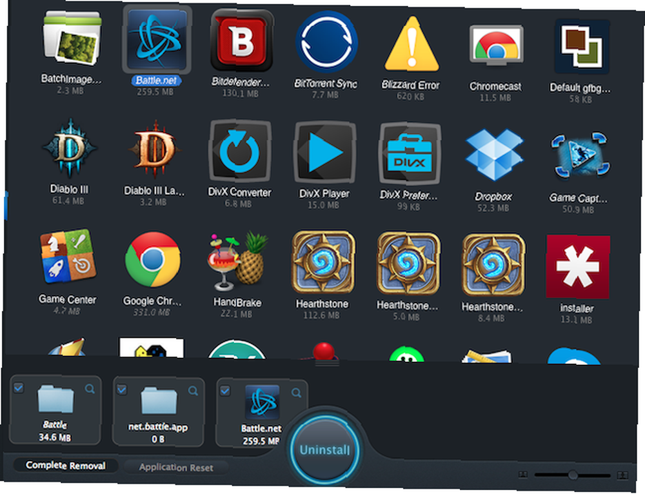The height and width of the screenshot is (494, 645).
Task: Pick the Game Capture app icon
Action: click(580, 155)
